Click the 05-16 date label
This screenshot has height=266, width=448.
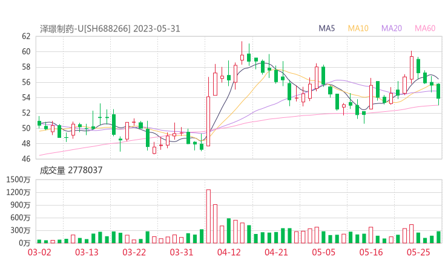coord(371,253)
